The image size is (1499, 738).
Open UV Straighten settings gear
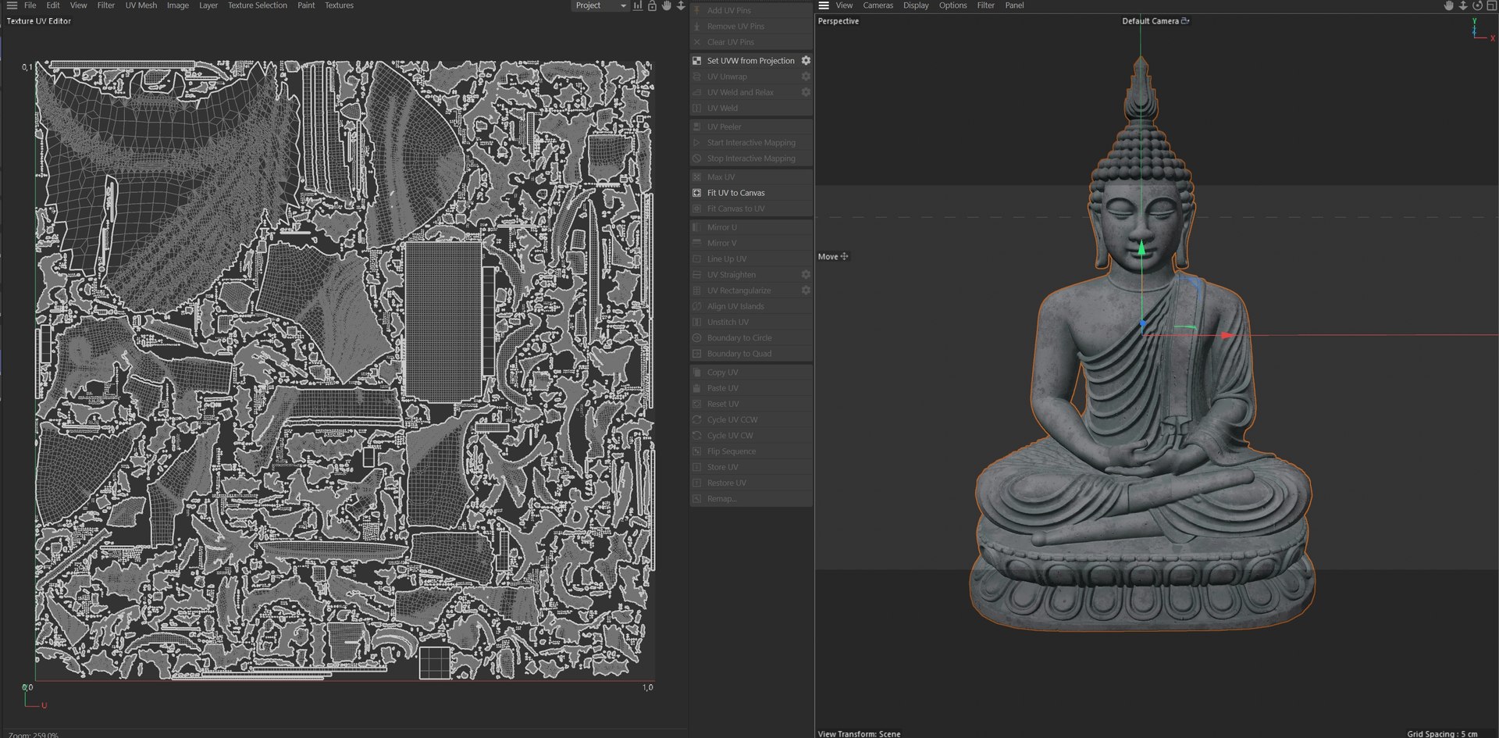(806, 275)
